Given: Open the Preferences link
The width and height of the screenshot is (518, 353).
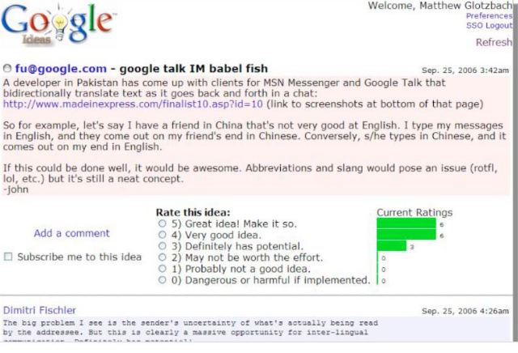Looking at the screenshot, I should 489,16.
